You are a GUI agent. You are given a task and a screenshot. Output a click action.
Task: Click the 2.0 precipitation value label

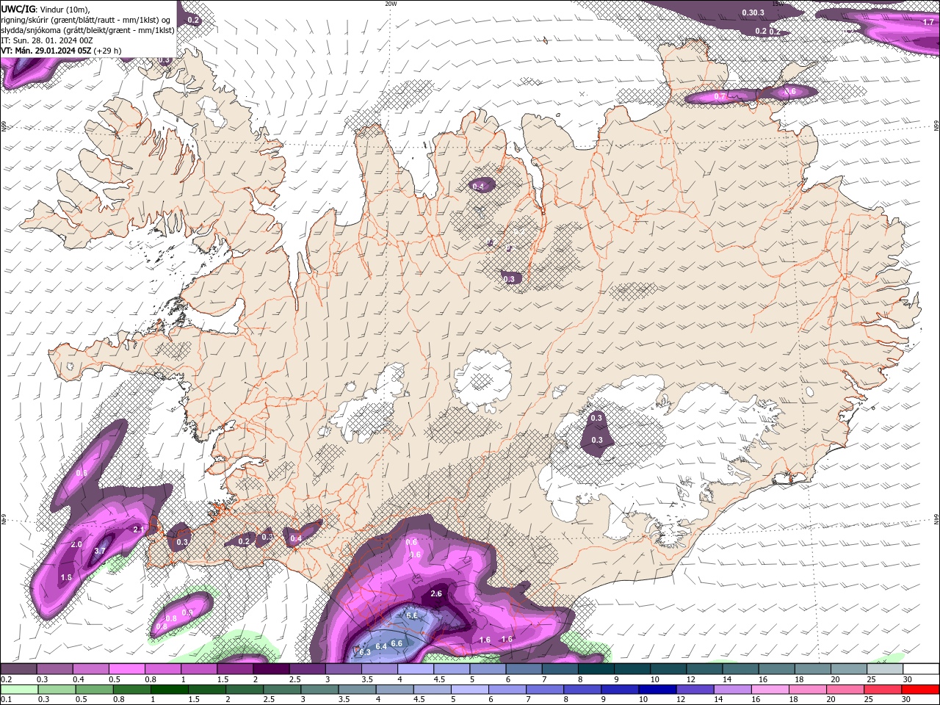point(76,544)
